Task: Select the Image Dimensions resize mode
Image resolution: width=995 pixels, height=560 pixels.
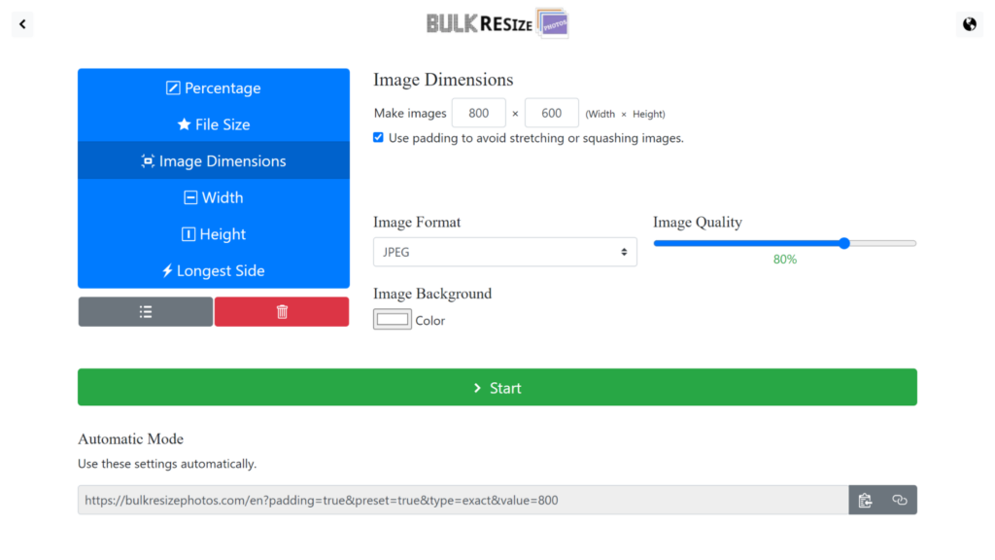Action: point(214,160)
